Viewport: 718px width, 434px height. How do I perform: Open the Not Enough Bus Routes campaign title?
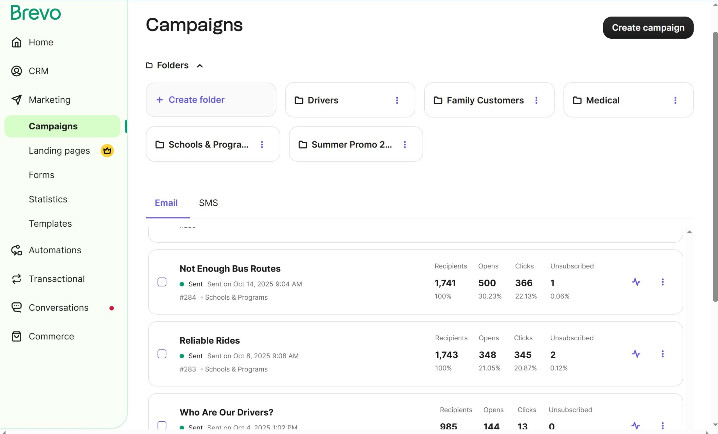click(230, 268)
